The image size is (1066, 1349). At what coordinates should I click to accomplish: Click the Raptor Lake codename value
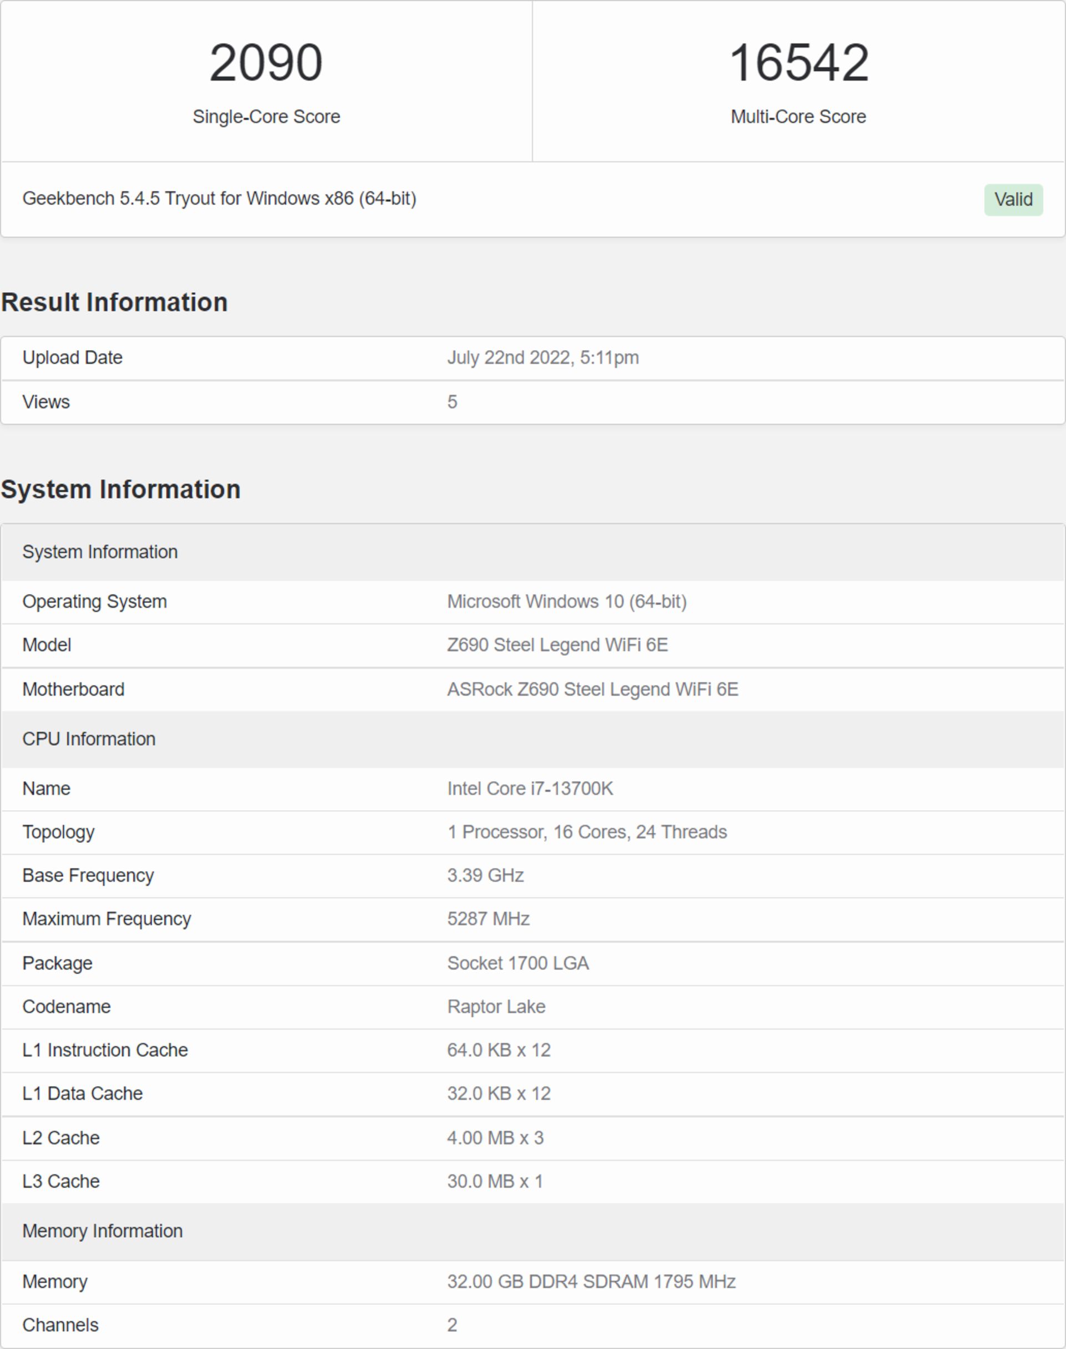496,1006
